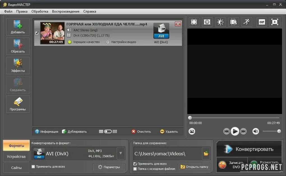Select the crop tool above the preview
The width and height of the screenshot is (286, 176).
[x=194, y=22]
